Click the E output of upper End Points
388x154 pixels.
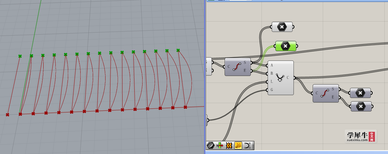(x=245, y=71)
